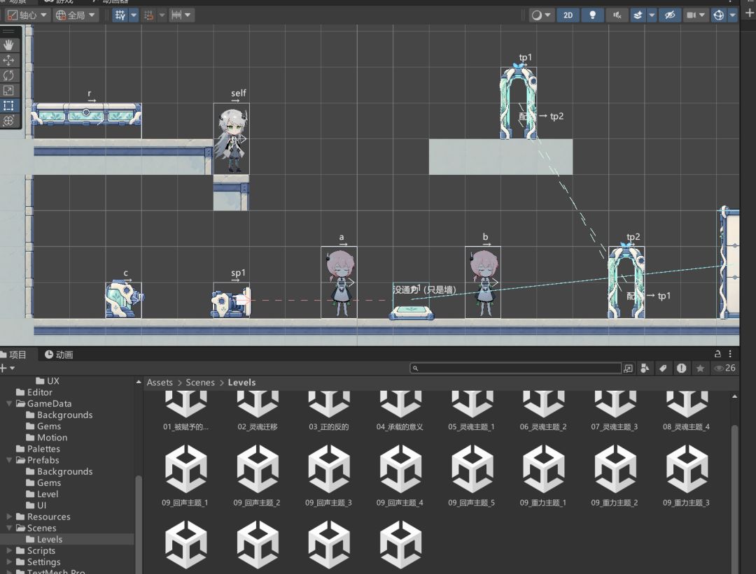Select the Scale tool
This screenshot has width=756, height=574.
(x=8, y=90)
